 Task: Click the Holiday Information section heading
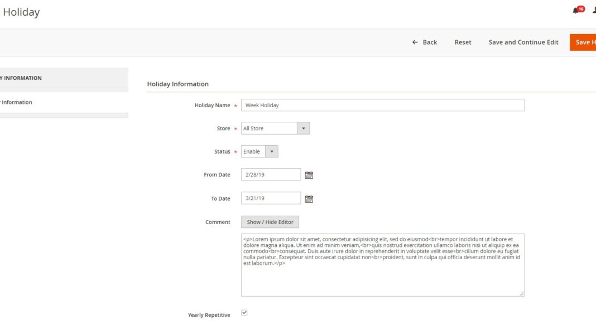(x=178, y=84)
